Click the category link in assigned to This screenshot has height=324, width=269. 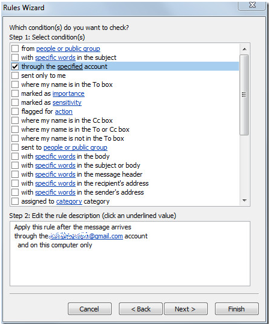(x=69, y=201)
